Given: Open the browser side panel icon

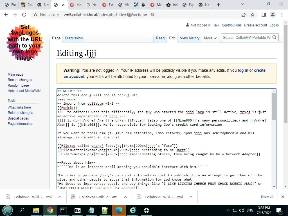Looking at the screenshot, I should coord(264,15).
